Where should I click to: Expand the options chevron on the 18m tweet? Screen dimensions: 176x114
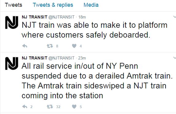(x=174, y=17)
